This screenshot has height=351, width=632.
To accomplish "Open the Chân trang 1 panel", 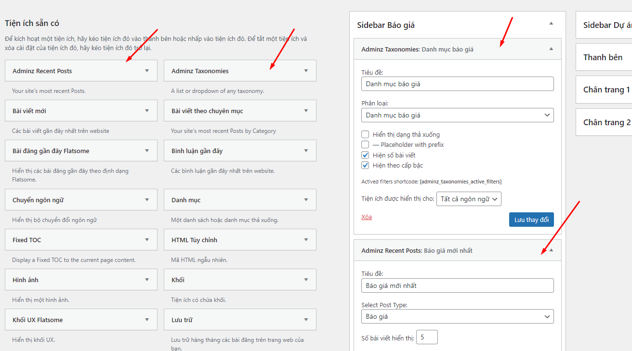I will [606, 90].
